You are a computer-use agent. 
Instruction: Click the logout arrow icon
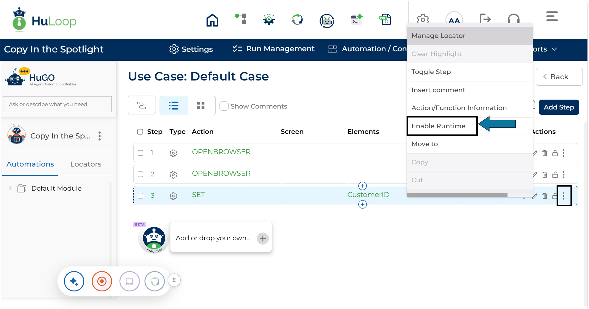485,19
